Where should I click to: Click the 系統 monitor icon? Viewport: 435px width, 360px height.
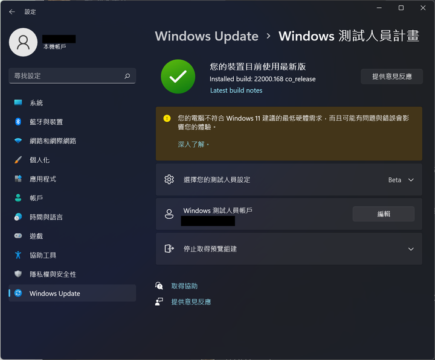point(18,103)
